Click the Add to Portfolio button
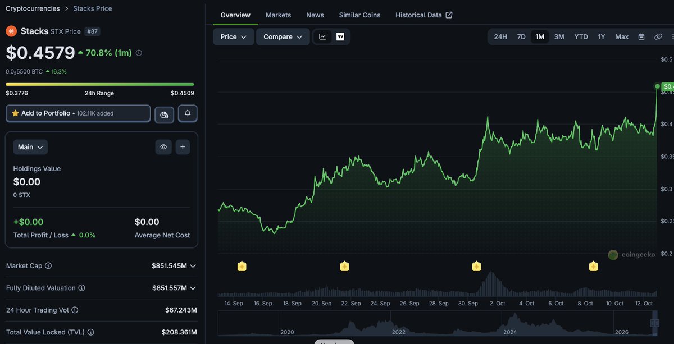 tap(78, 113)
